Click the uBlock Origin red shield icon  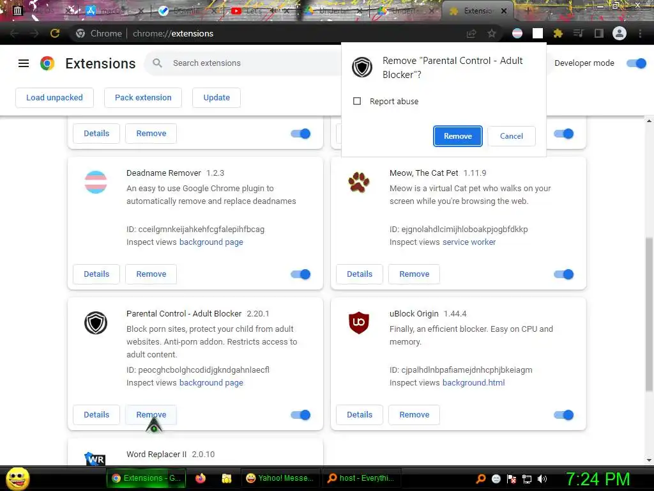click(359, 323)
